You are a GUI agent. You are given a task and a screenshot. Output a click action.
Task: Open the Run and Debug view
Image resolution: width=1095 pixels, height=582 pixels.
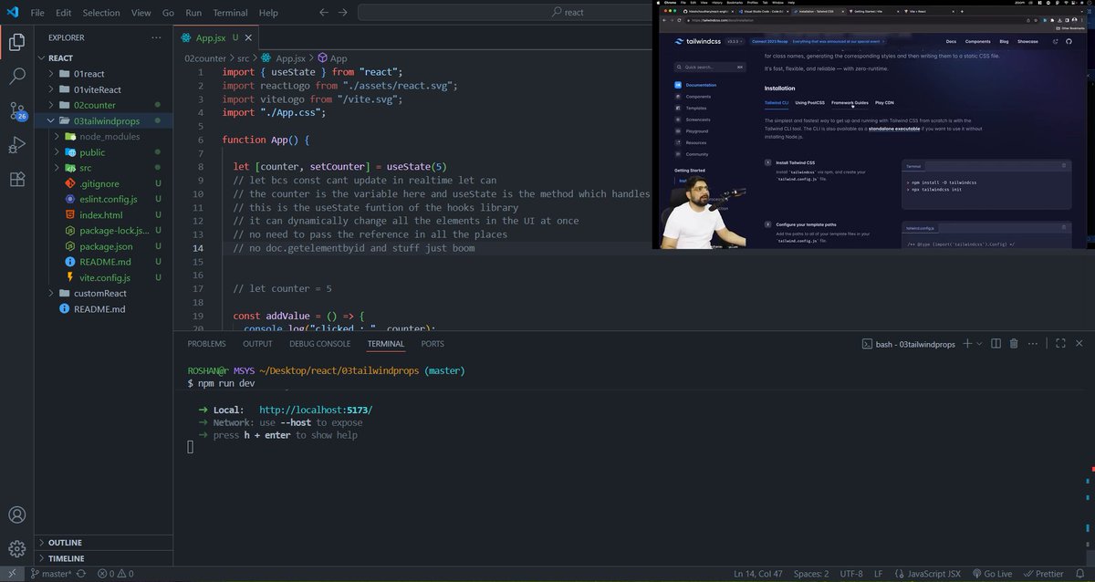pos(16,145)
